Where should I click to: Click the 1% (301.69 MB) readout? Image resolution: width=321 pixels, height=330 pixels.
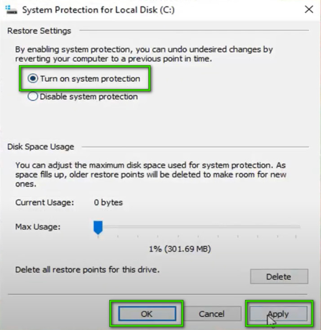coord(180,249)
